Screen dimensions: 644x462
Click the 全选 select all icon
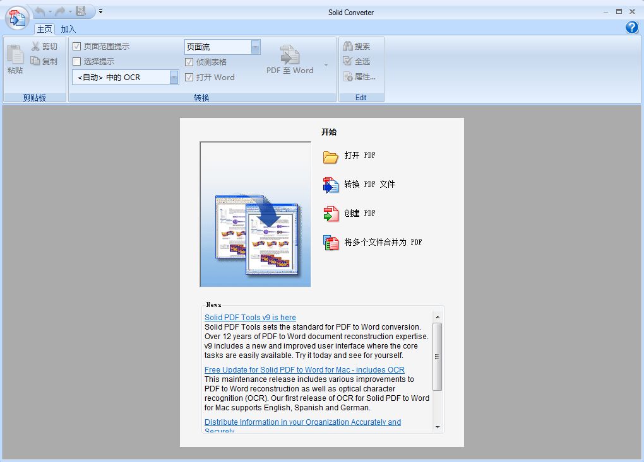pos(348,61)
